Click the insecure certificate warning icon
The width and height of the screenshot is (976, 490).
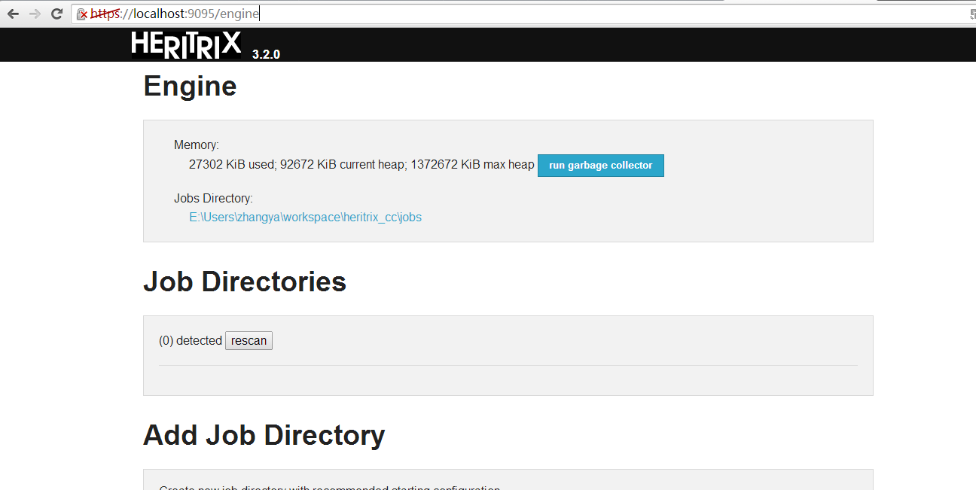[x=82, y=14]
